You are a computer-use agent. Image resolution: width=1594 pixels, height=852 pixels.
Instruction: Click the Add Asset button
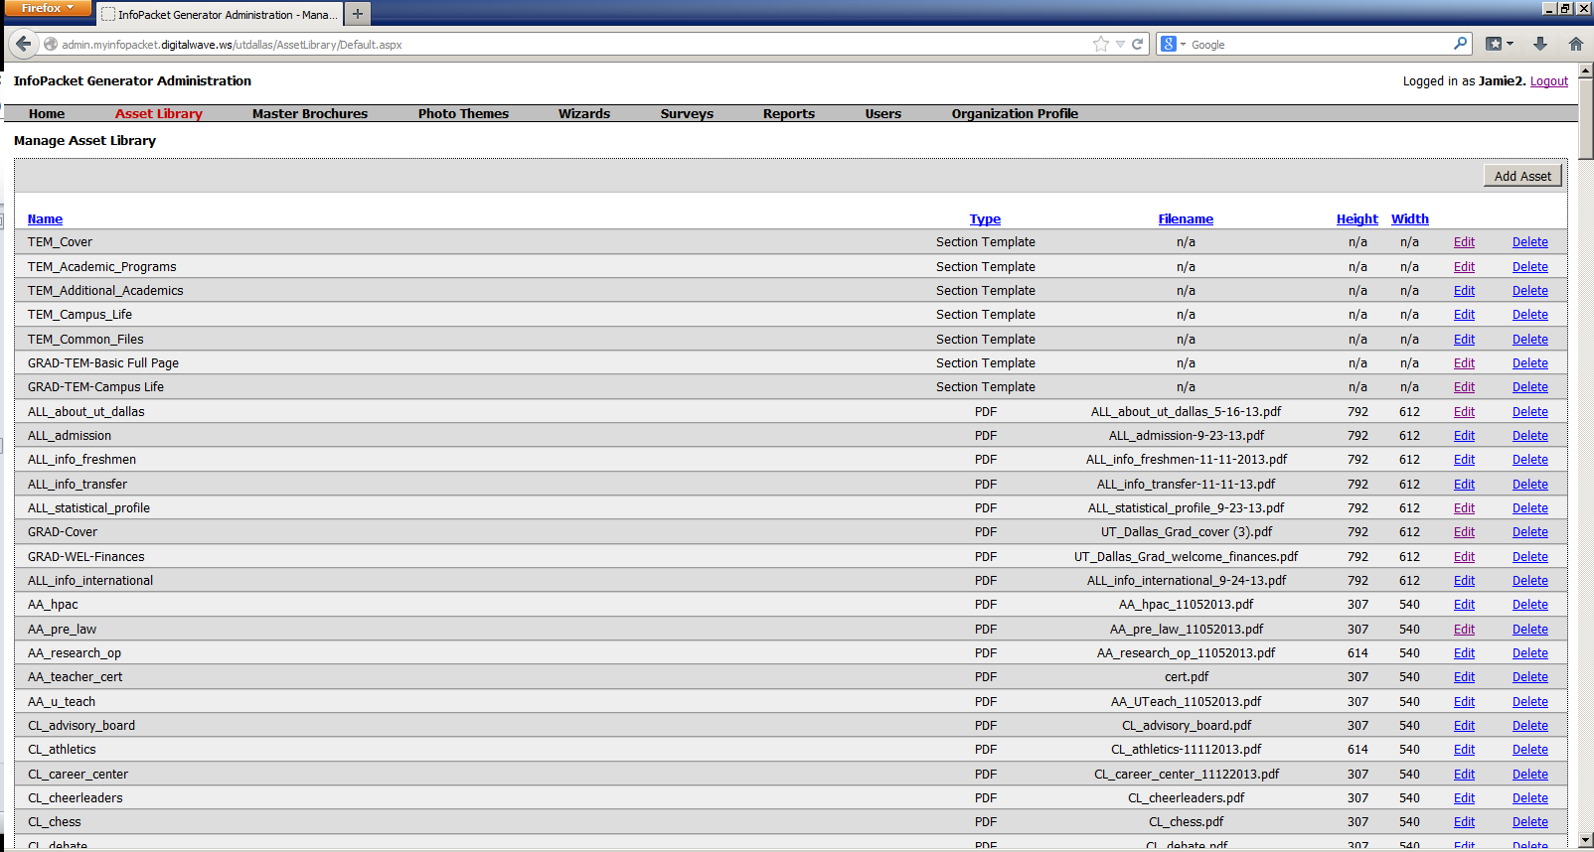[x=1521, y=176]
